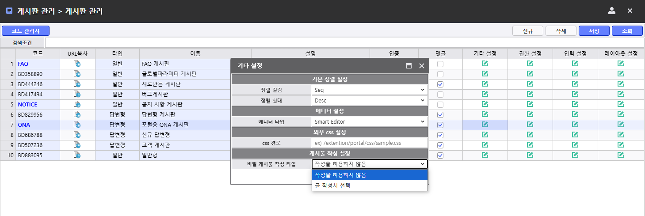The width and height of the screenshot is (645, 216).
Task: Click the 조회 button
Action: click(x=627, y=31)
